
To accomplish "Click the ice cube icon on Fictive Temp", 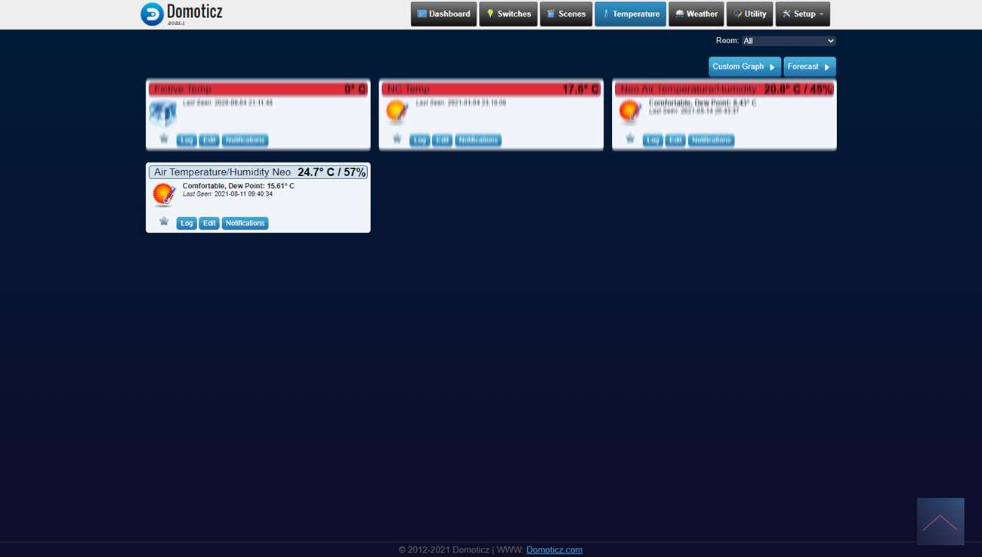I will click(162, 113).
